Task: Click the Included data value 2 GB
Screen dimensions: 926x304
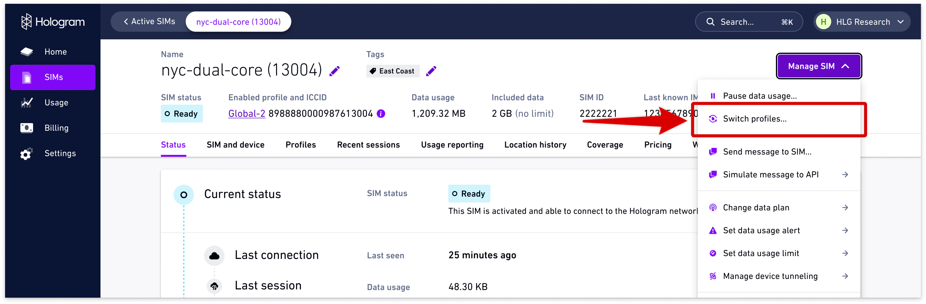Action: click(x=501, y=114)
